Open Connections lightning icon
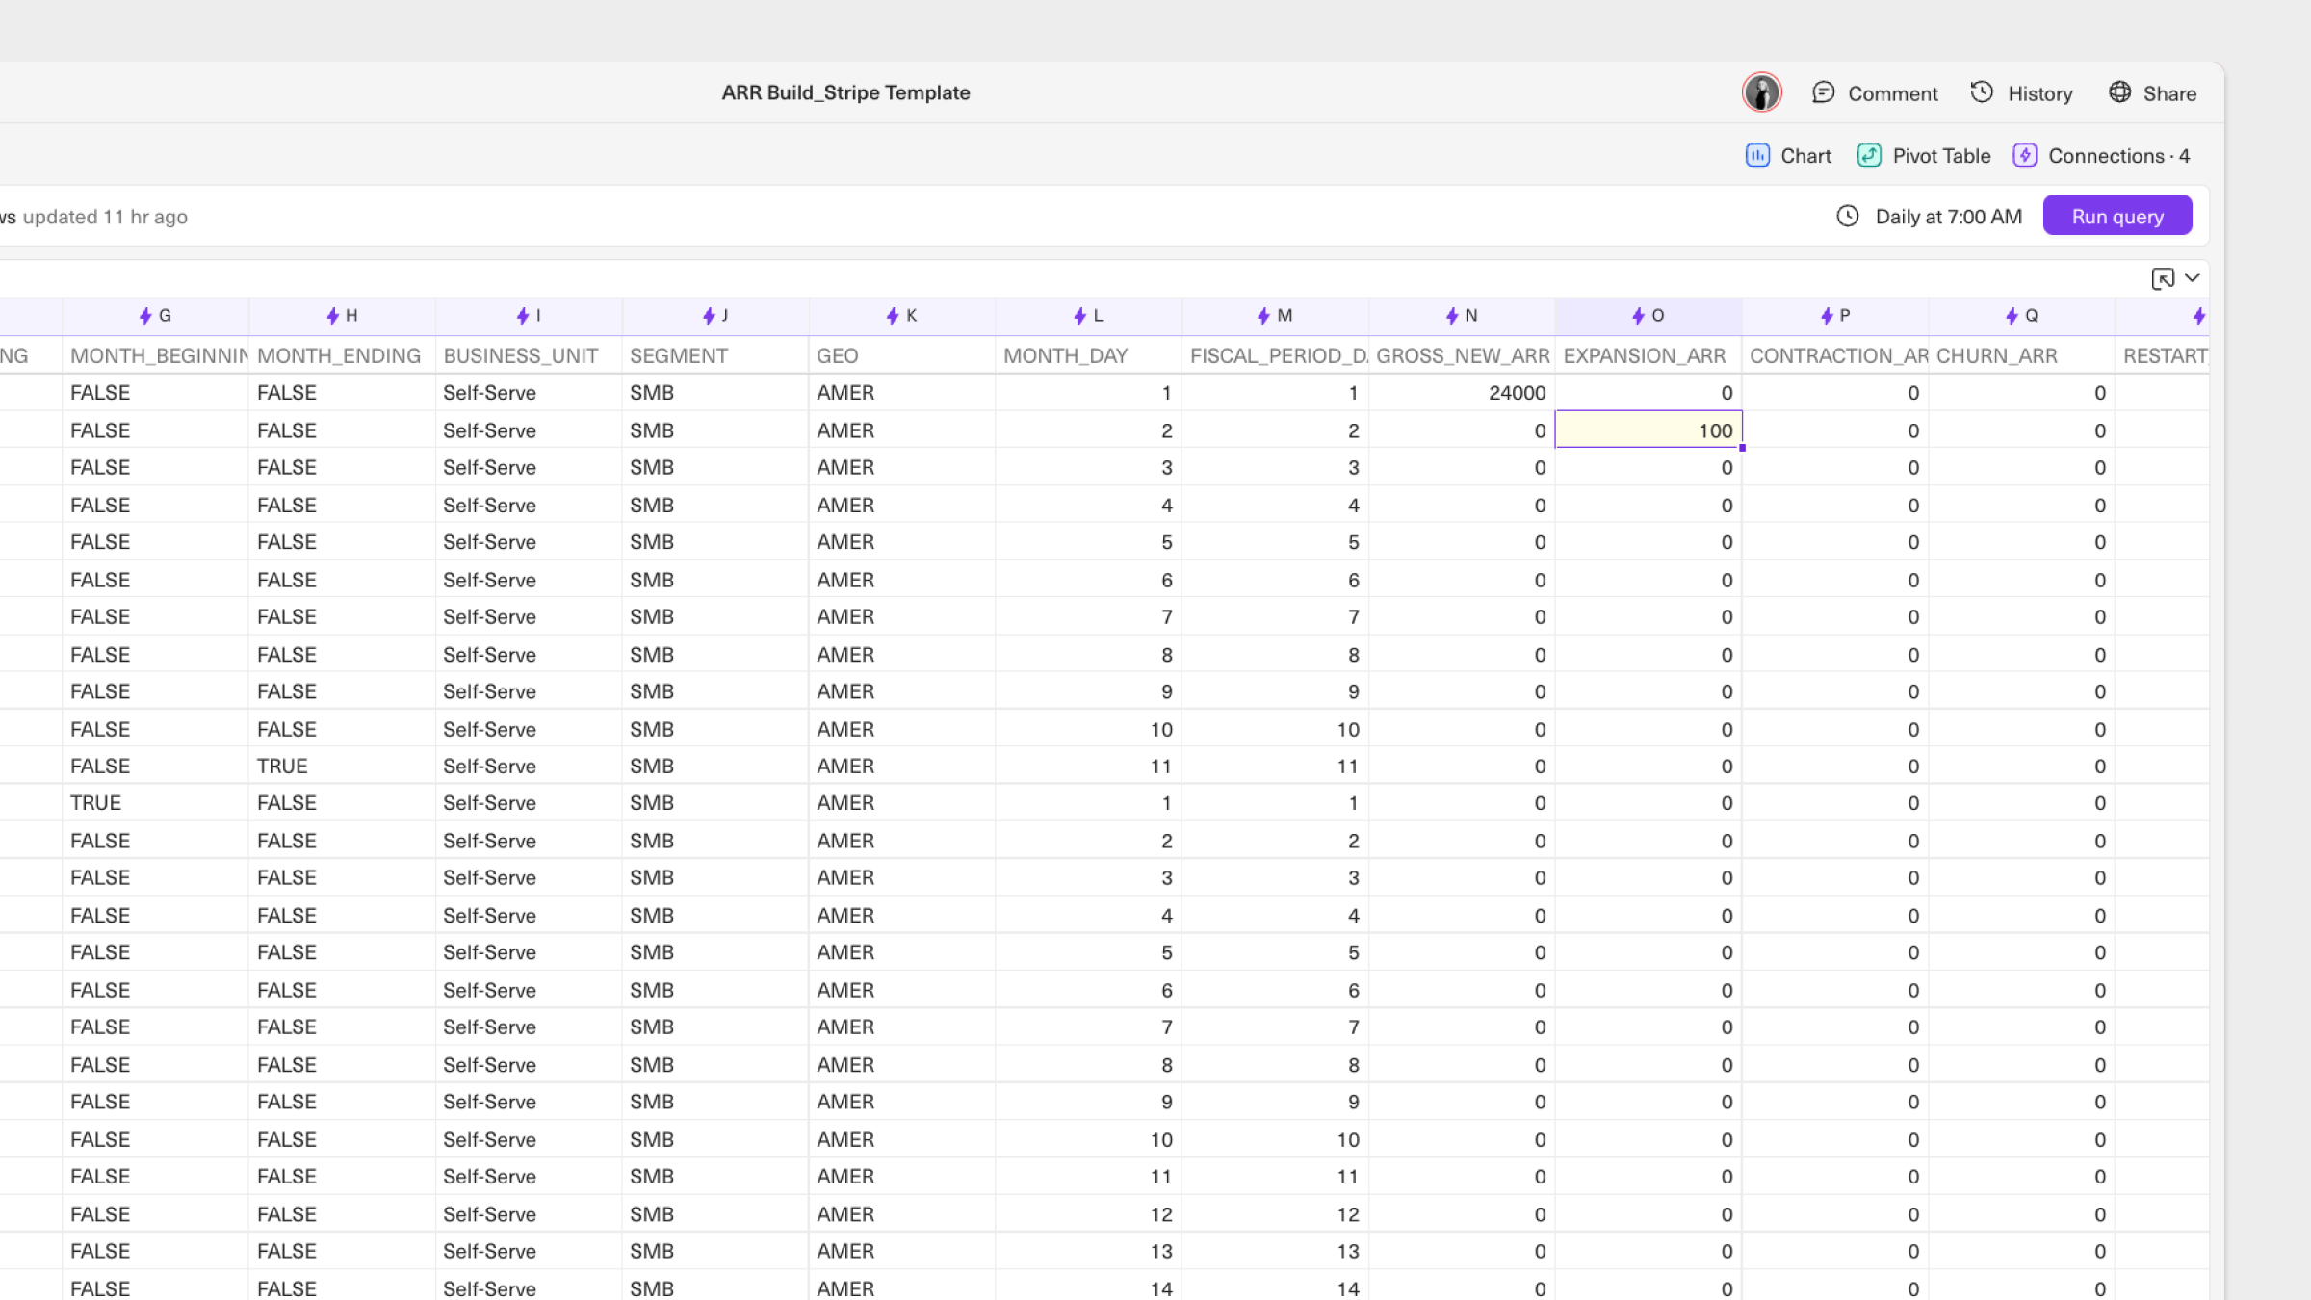The width and height of the screenshot is (2311, 1300). [2024, 155]
